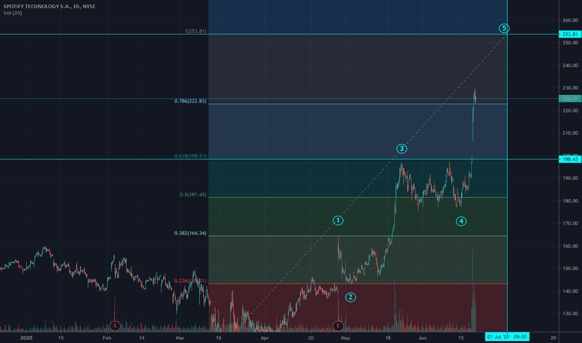
Task: Click the 260.00 price axis label
Action: [570, 21]
